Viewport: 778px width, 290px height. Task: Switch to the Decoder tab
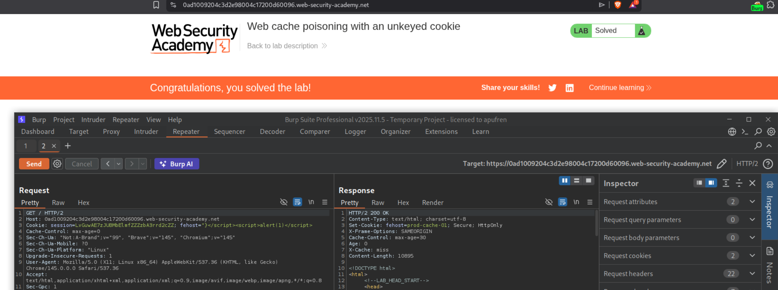click(272, 132)
